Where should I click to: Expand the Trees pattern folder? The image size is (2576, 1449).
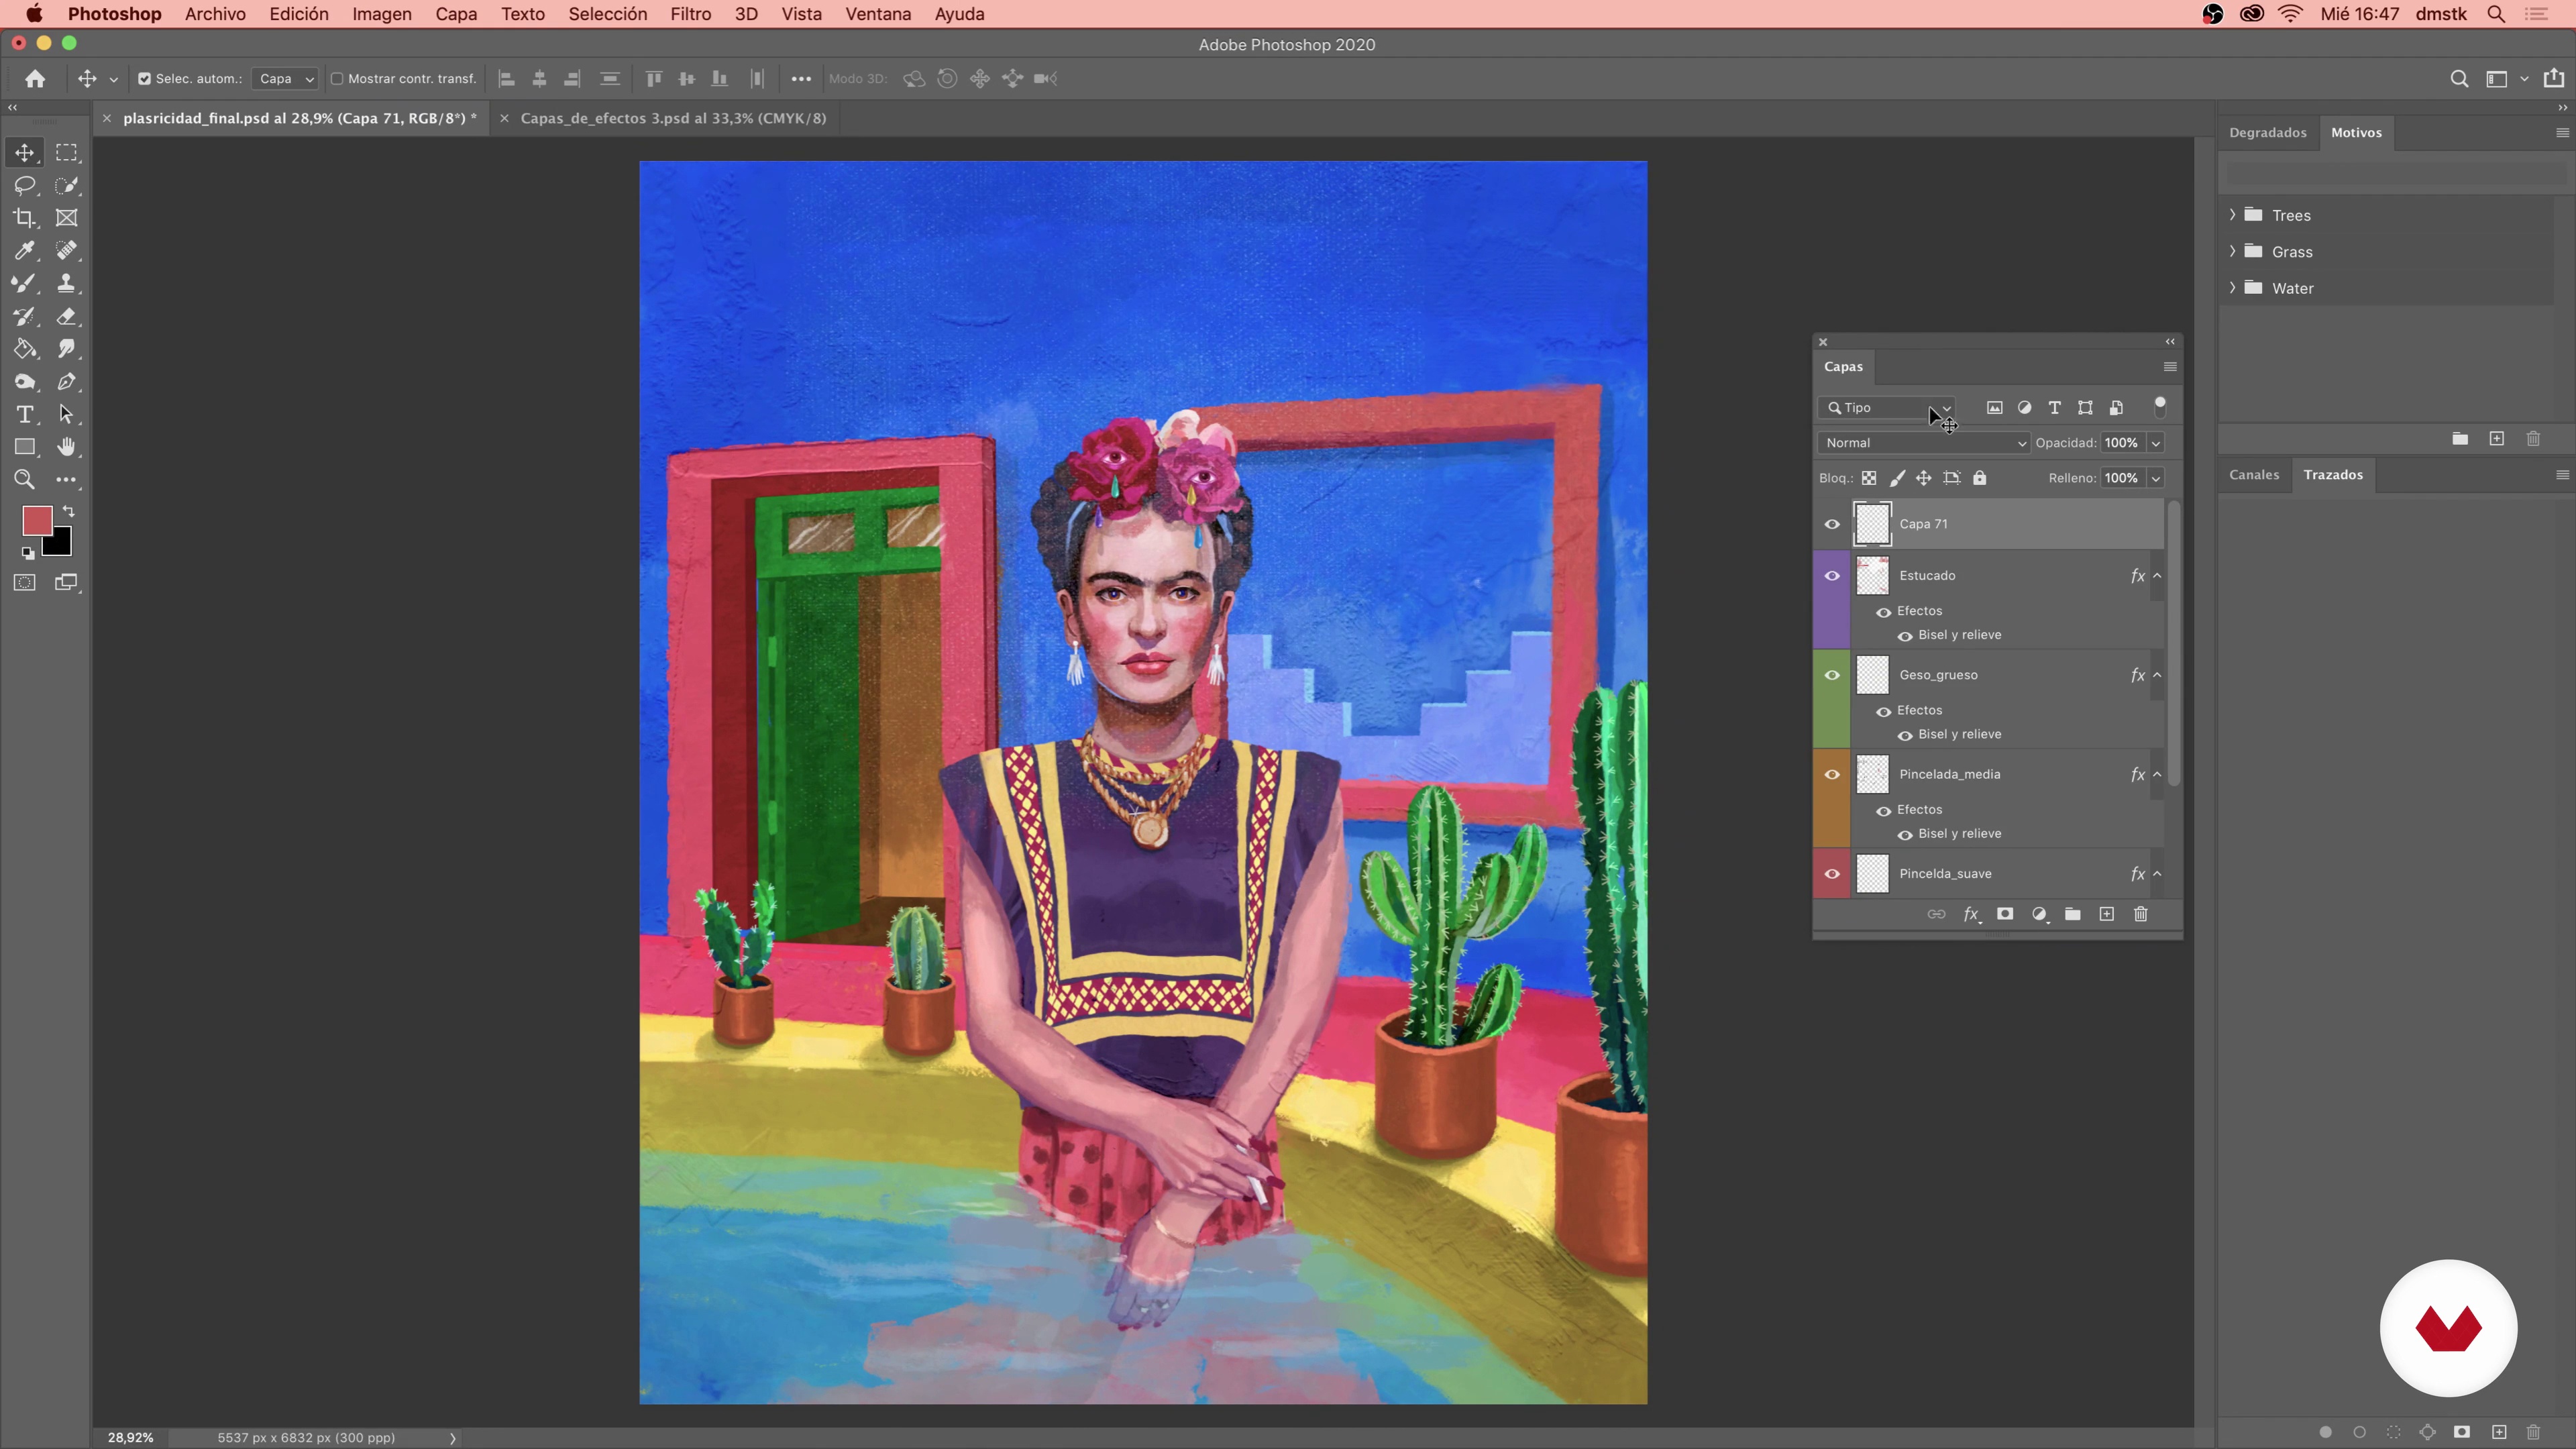pyautogui.click(x=2232, y=215)
